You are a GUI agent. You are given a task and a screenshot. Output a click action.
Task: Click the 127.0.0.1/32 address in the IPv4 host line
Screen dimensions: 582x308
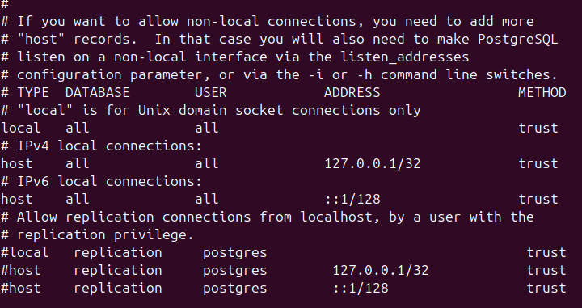click(373, 163)
